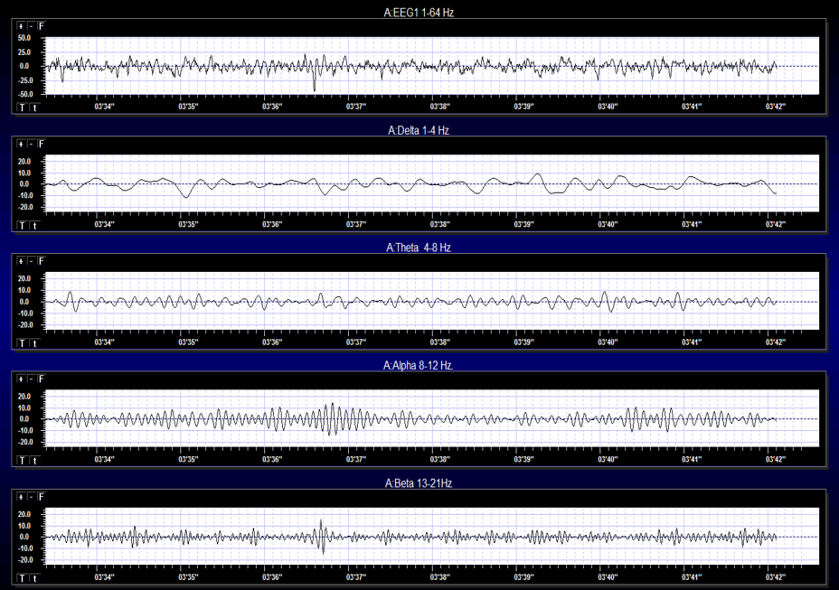The height and width of the screenshot is (590, 839).
Task: Click the + button on EEG1 graph
Action: pos(22,26)
